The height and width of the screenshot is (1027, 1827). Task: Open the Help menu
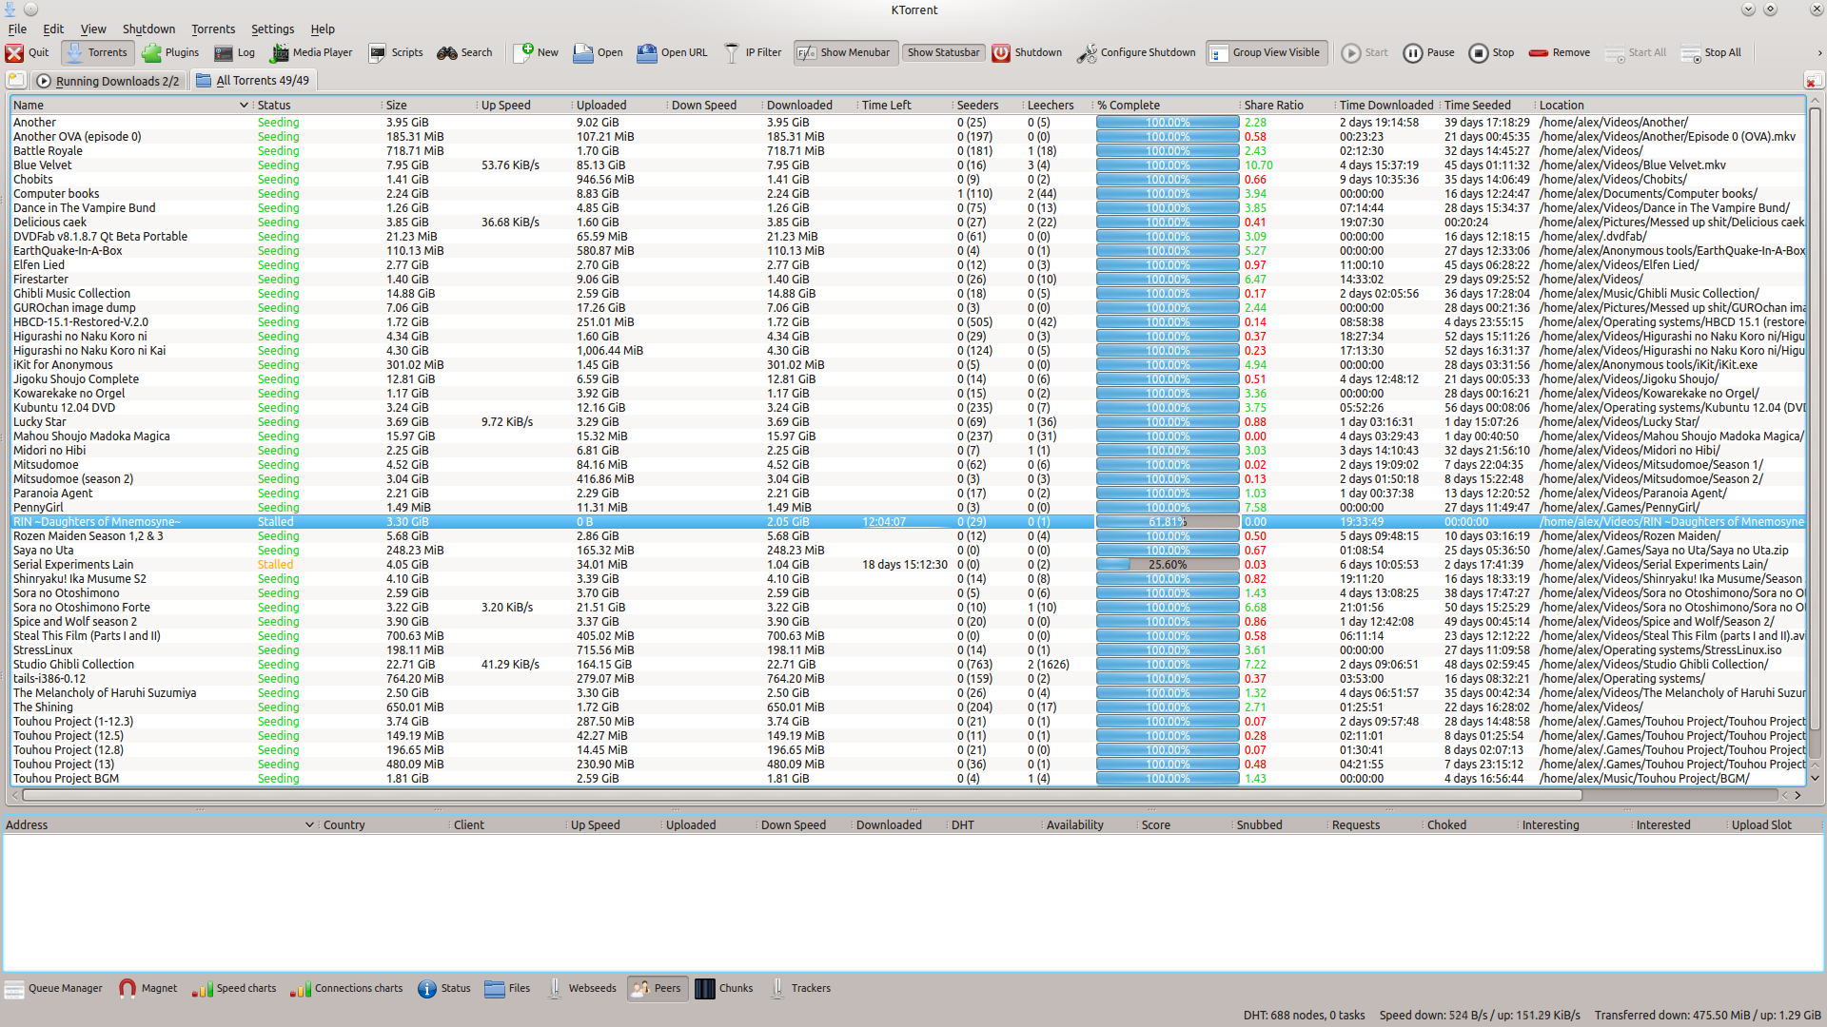323,29
